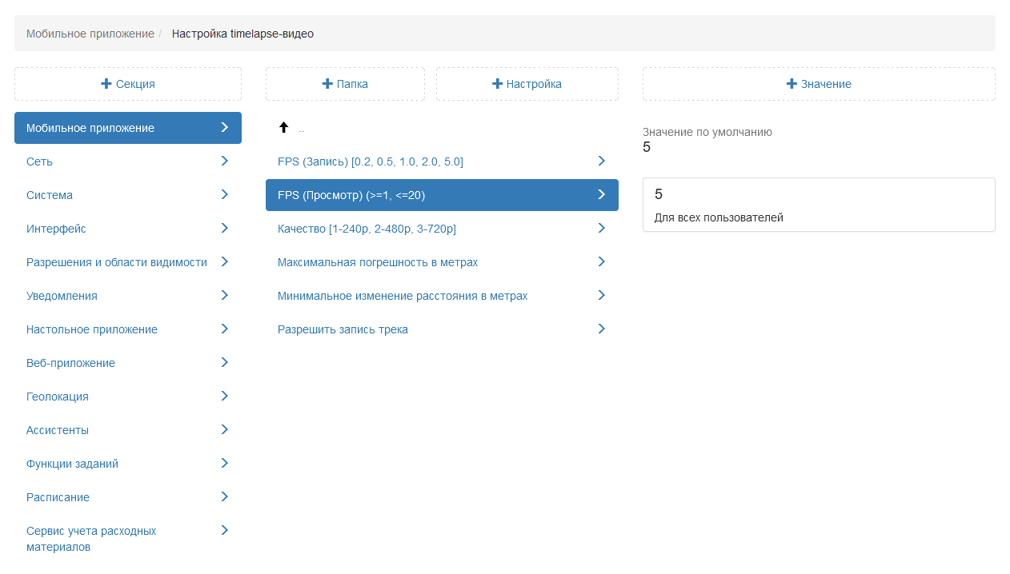Expand FPS (Запись) setting chevron
The width and height of the screenshot is (1010, 574).
pos(601,161)
